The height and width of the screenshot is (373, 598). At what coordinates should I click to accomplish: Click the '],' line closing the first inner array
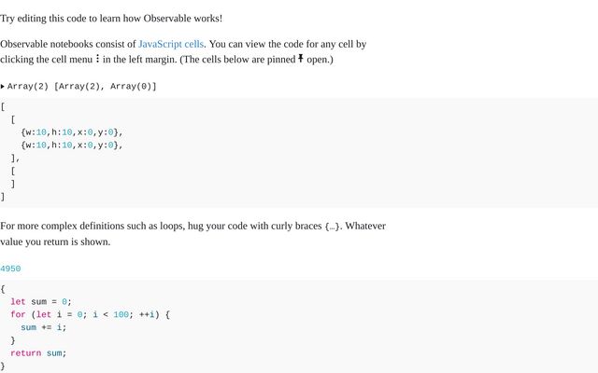click(x=15, y=158)
